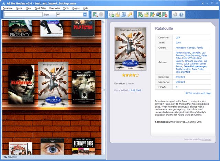Click the import from folder icon
This screenshot has height=161, width=220.
click(146, 14)
